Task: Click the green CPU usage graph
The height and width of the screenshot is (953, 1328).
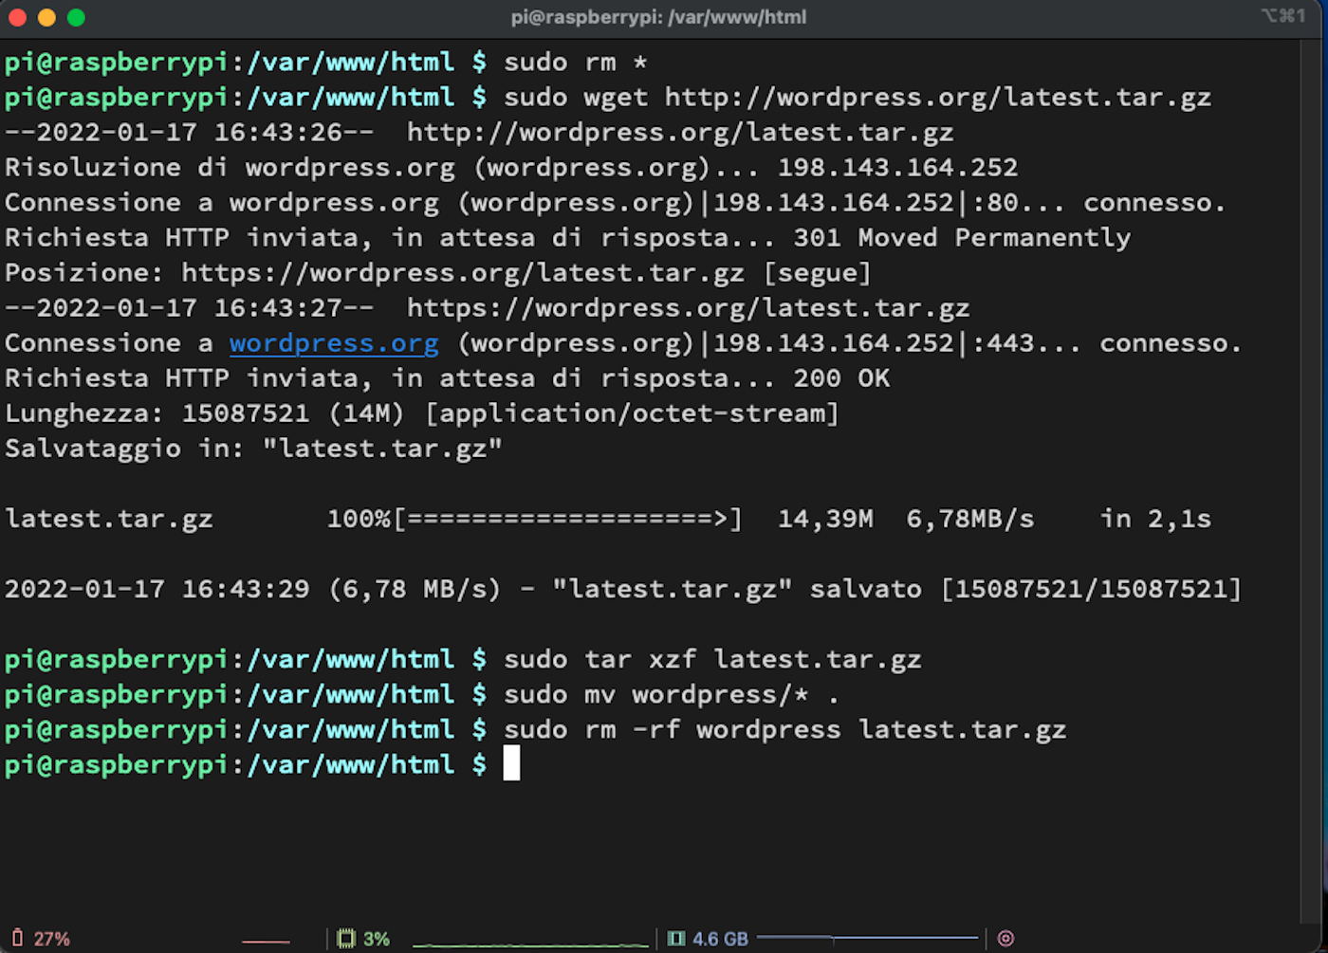Action: (531, 943)
